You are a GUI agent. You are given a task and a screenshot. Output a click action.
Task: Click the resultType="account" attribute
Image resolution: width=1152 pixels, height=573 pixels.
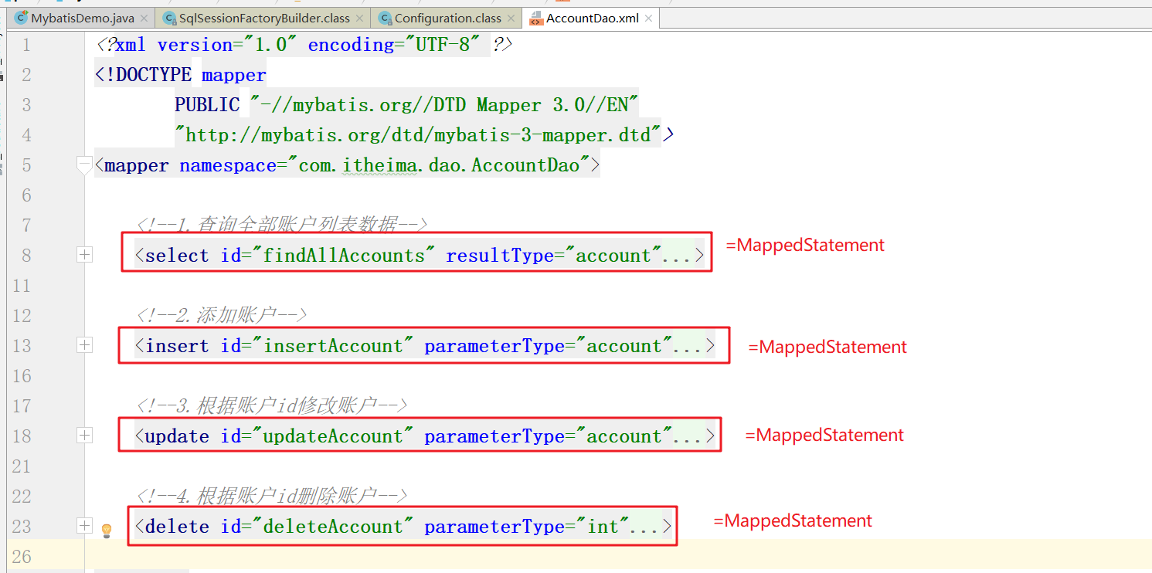[554, 256]
